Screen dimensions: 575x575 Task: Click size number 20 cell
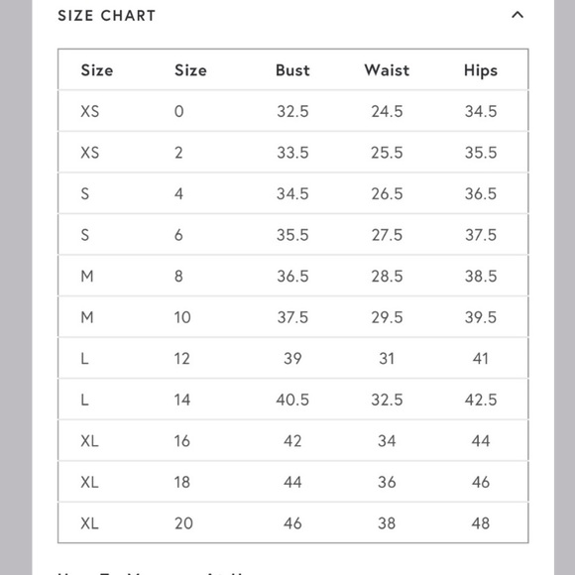tap(183, 523)
